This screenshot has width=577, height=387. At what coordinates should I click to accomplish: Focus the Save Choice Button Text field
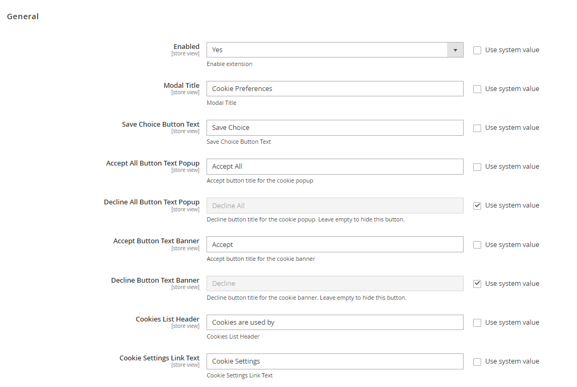click(335, 128)
